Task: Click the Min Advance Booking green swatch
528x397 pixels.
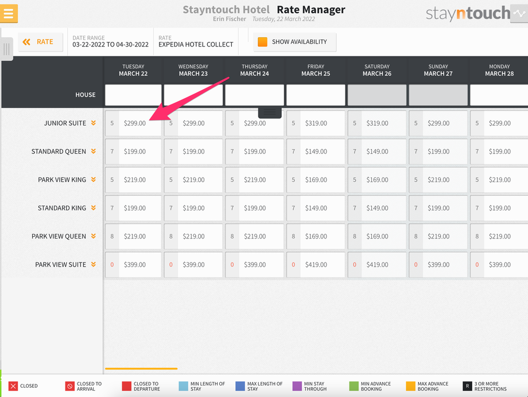Action: pos(354,386)
